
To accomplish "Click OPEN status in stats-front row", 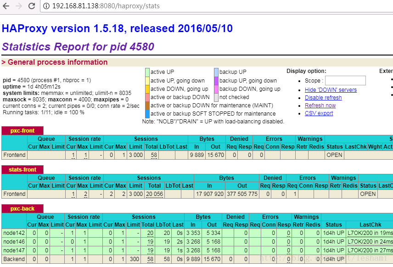I will coord(368,194).
